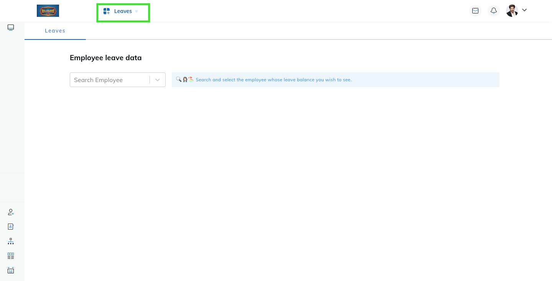The width and height of the screenshot is (552, 281).
Task: Click the 'Search and select the employee' hint text
Action: pyautogui.click(x=274, y=80)
